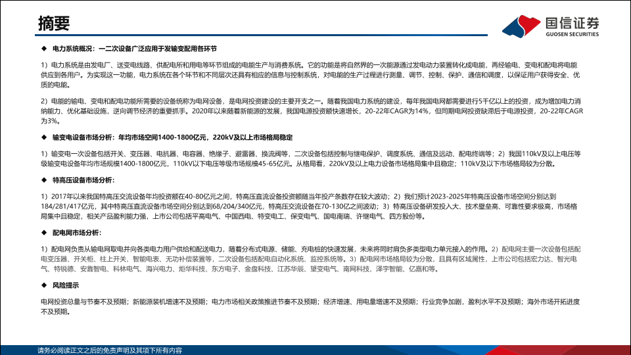Click the paragraph starting 电网投资总量与节奏不及预期
631x355 pixels.
309,306
